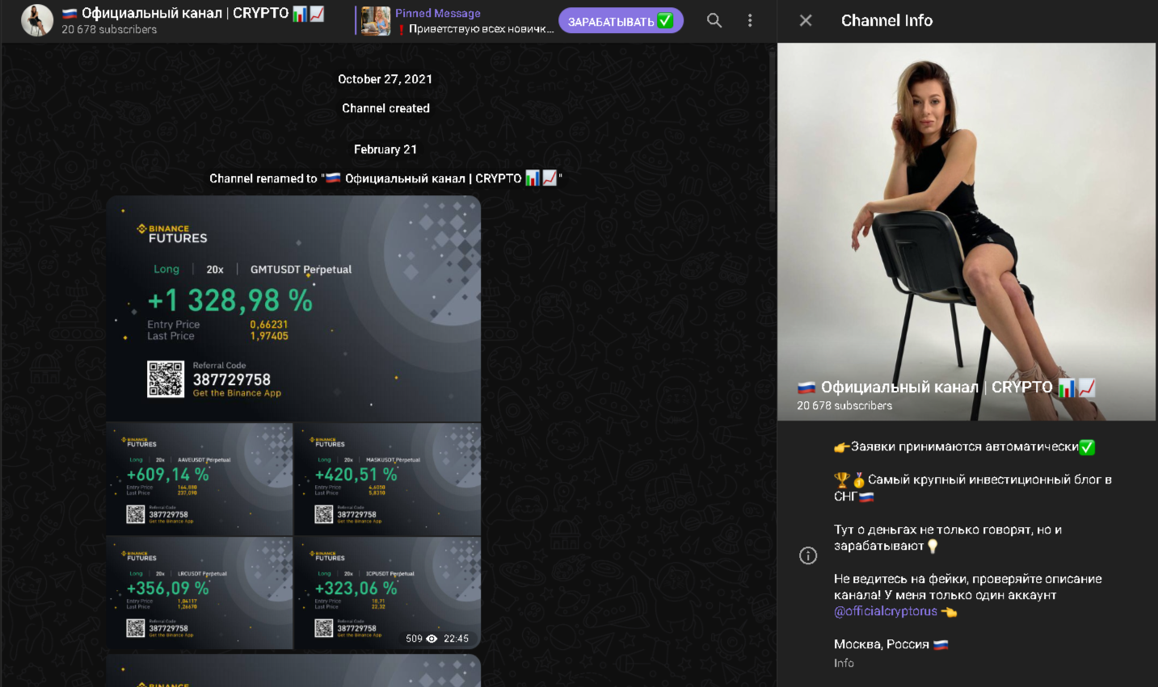Open the GMTUSDT +1 328,98 % image
Image resolution: width=1158 pixels, height=687 pixels.
click(x=293, y=308)
